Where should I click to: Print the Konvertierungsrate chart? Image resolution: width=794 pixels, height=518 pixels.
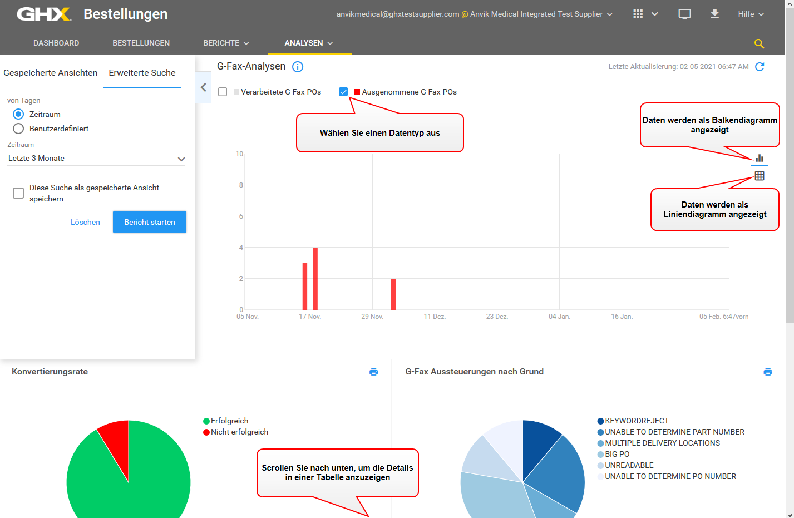coord(374,372)
